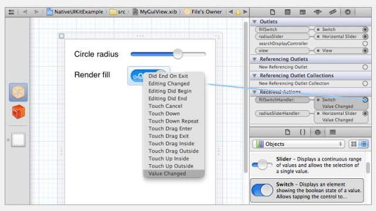Click New Referencing Outlet Collection circle
Screen dimensions: 376x211
pos(365,83)
